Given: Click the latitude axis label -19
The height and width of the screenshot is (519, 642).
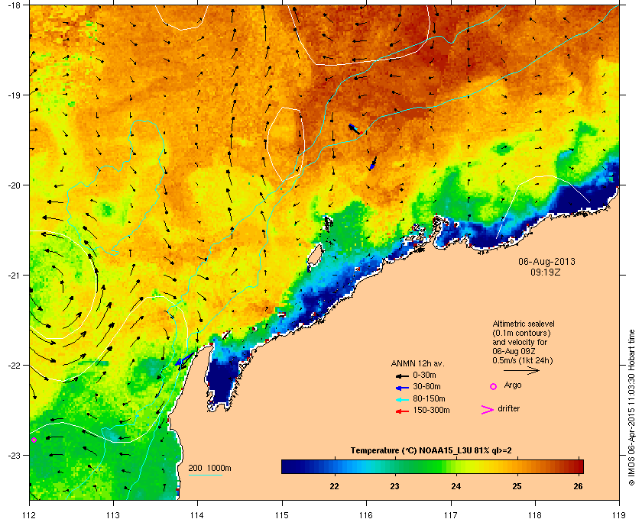Looking at the screenshot, I should click(14, 95).
